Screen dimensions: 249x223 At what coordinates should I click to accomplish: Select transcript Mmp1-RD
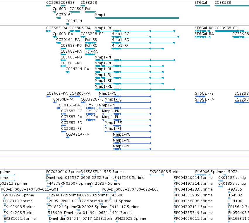(143, 43)
